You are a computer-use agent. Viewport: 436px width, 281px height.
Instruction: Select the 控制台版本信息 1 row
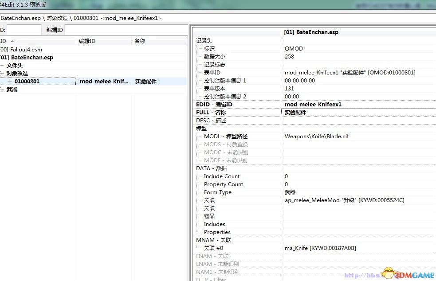tap(225, 81)
